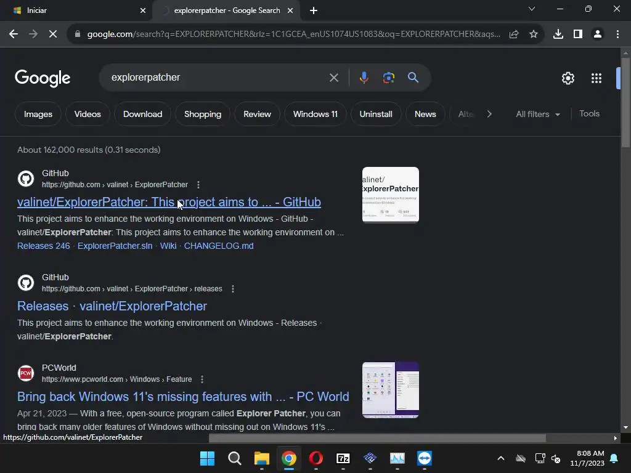Apply the Review filter chip
This screenshot has width=631, height=473.
[x=257, y=114]
